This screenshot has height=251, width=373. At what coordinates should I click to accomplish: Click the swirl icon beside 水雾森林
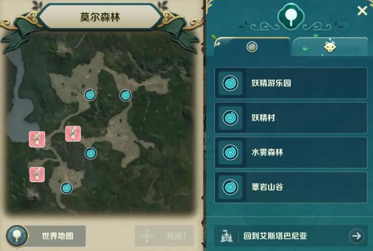tap(230, 152)
